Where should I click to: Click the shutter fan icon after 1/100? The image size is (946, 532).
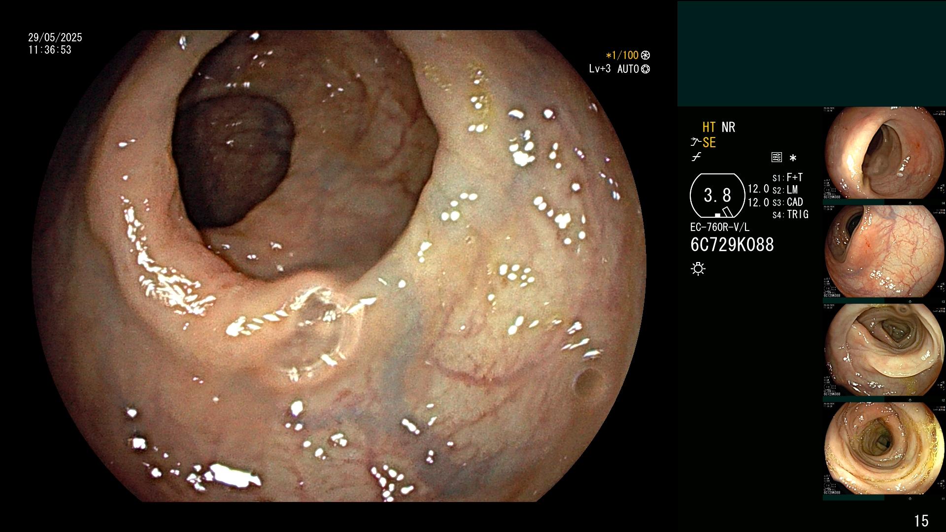[645, 55]
